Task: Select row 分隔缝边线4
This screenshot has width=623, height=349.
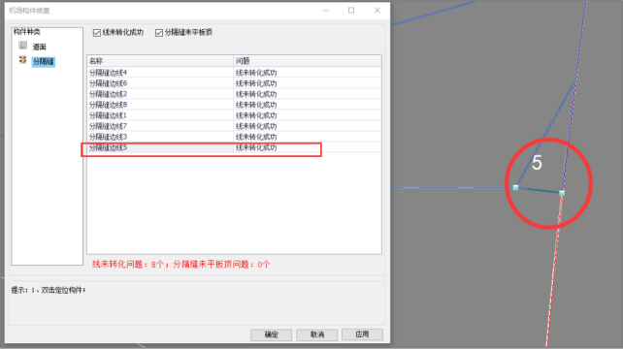Action: pyautogui.click(x=234, y=73)
